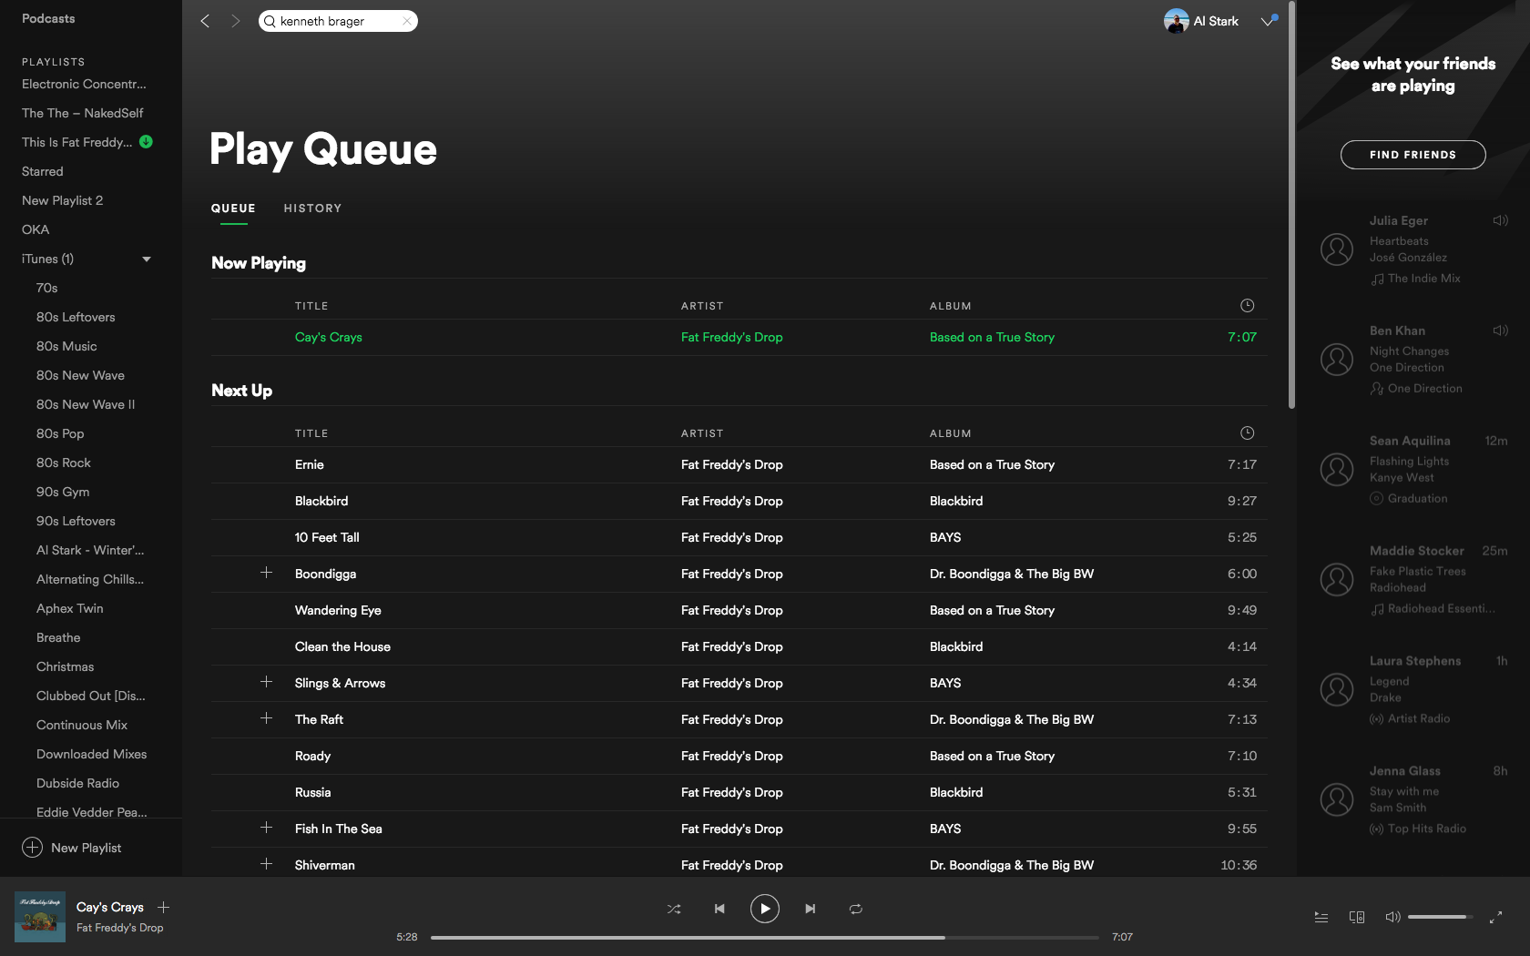
Task: Seek within the song progress bar
Action: [x=765, y=937]
